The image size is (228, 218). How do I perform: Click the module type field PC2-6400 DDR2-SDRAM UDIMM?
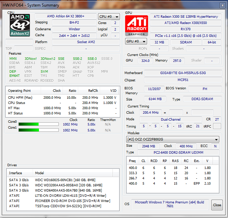coord(178,152)
